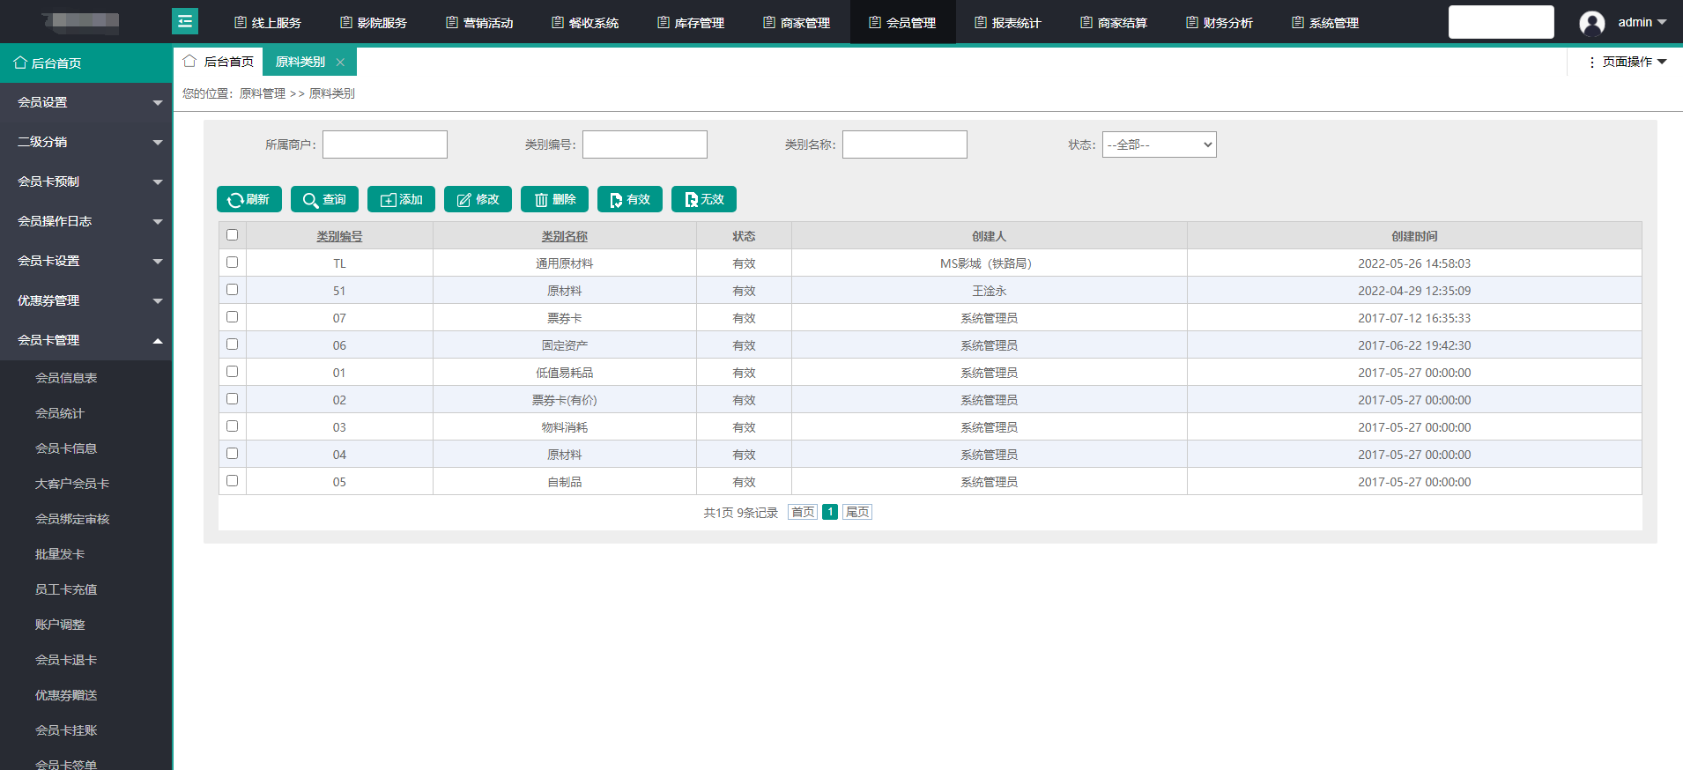Click the clipboard icon beside 营销活动
The image size is (1683, 770).
(x=452, y=22)
